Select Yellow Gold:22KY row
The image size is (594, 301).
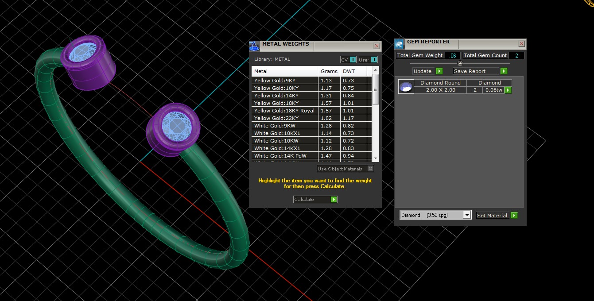pyautogui.click(x=311, y=118)
